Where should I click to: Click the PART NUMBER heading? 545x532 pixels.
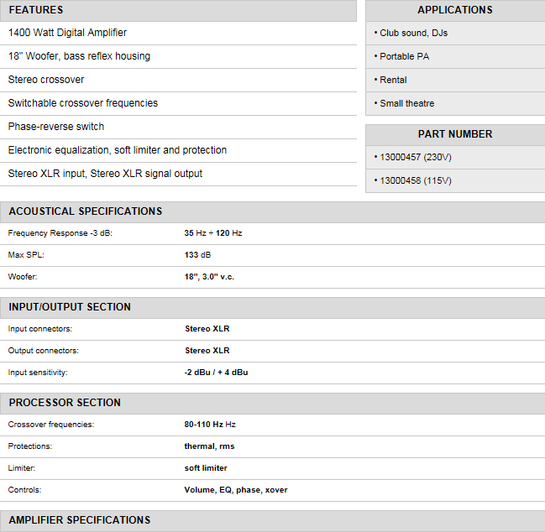pyautogui.click(x=454, y=134)
